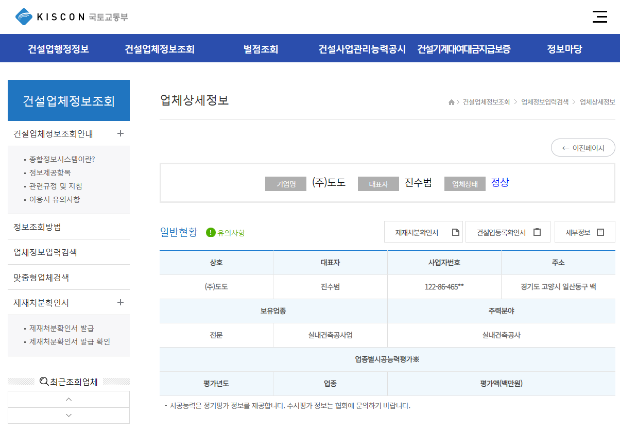Click business number 122-86-465**
This screenshot has width=620, height=431.
tap(444, 287)
